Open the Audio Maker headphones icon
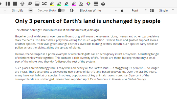 22,4
